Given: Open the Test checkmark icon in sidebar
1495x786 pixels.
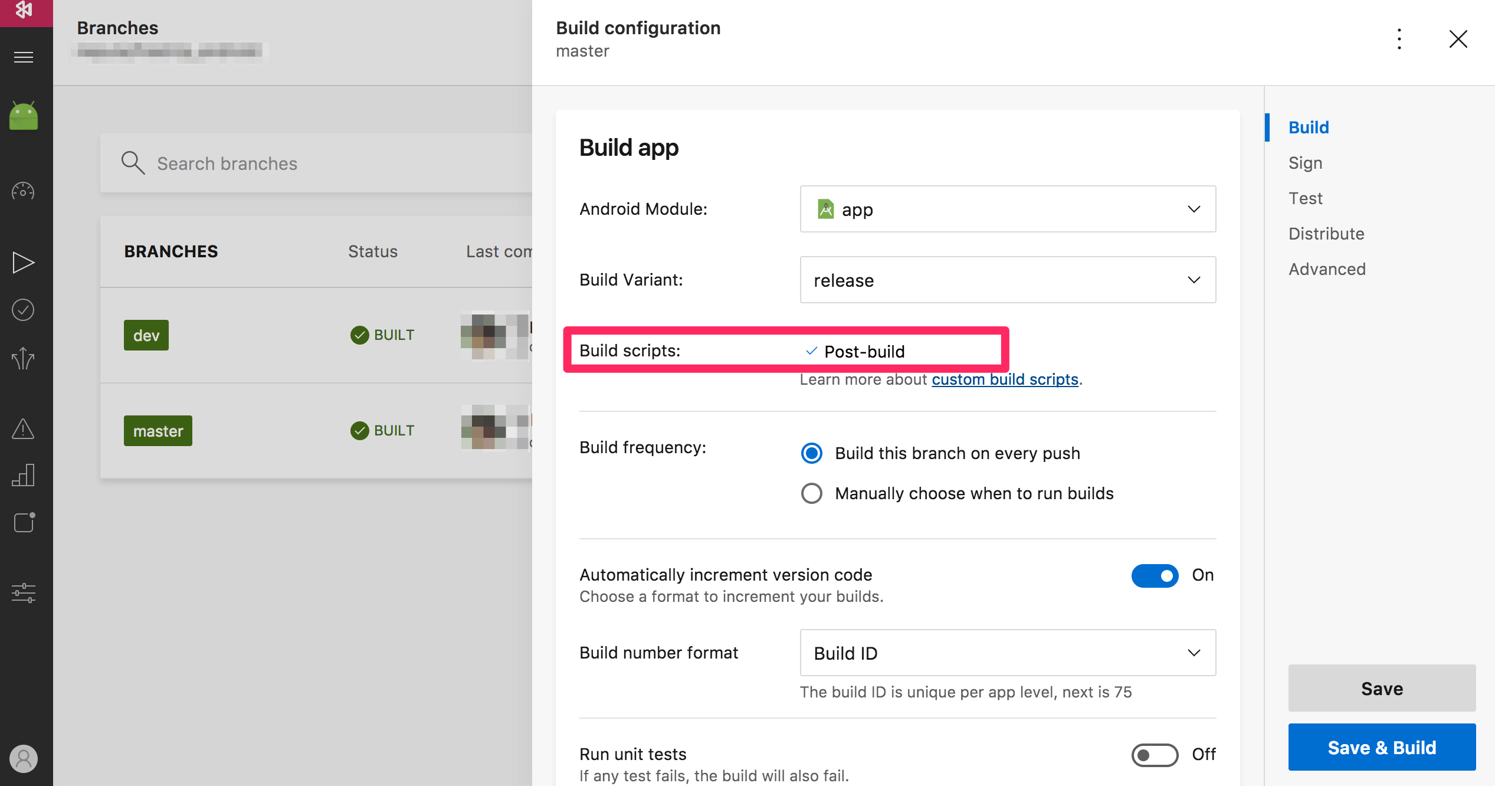Looking at the screenshot, I should pos(24,310).
